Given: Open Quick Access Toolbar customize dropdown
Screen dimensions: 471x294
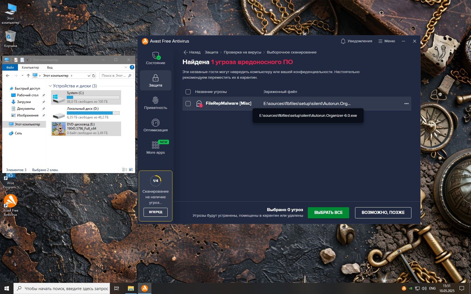Looking at the screenshot, I should click(x=27, y=60).
